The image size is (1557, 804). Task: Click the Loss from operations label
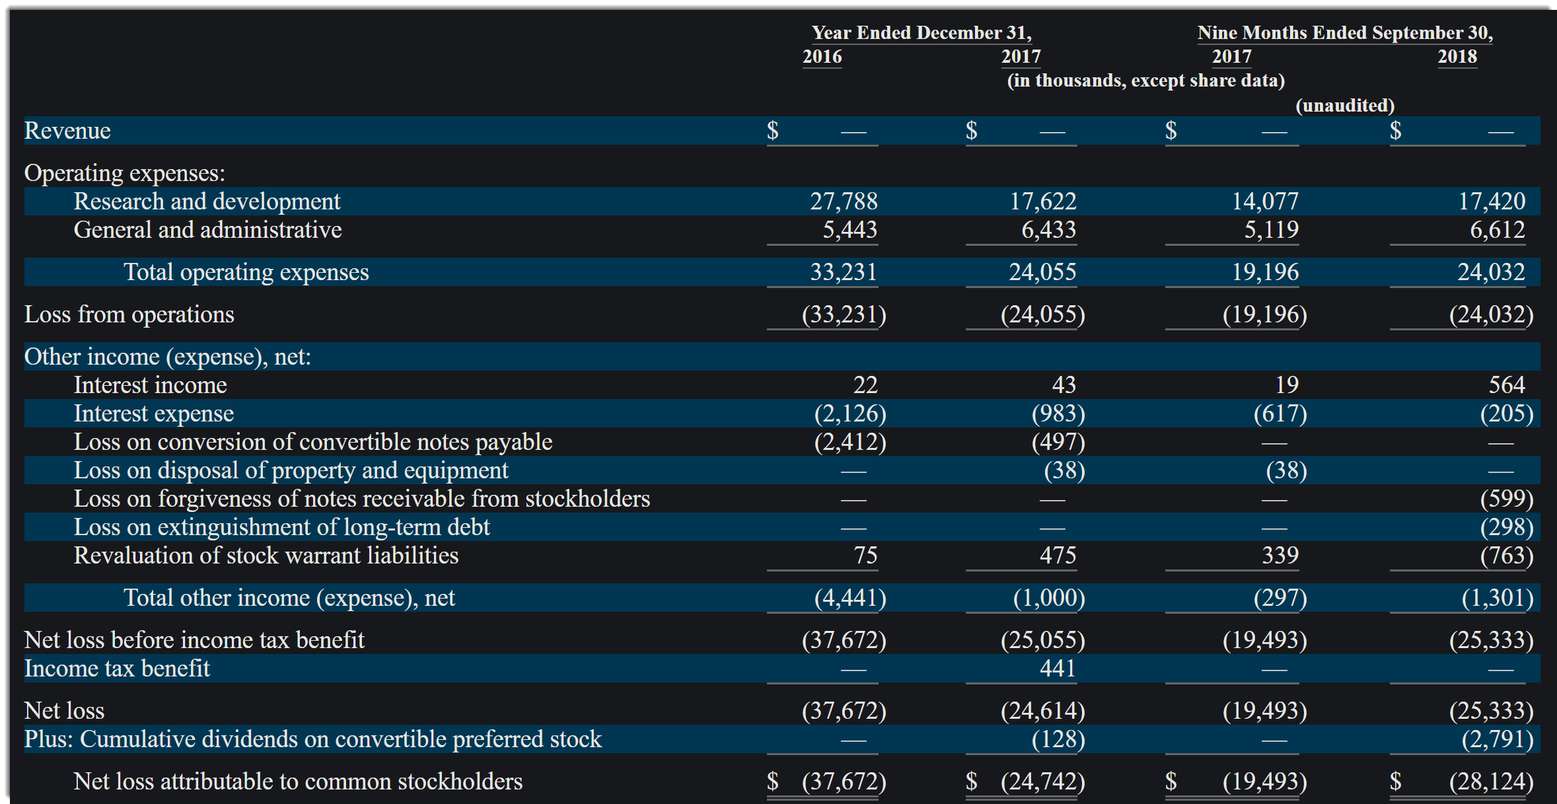[x=129, y=314]
